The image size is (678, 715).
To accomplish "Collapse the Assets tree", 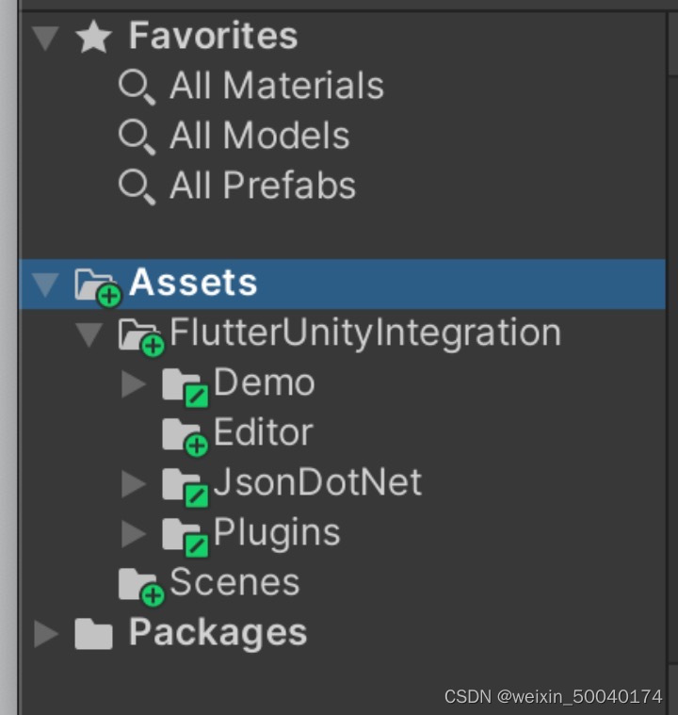I will [44, 284].
